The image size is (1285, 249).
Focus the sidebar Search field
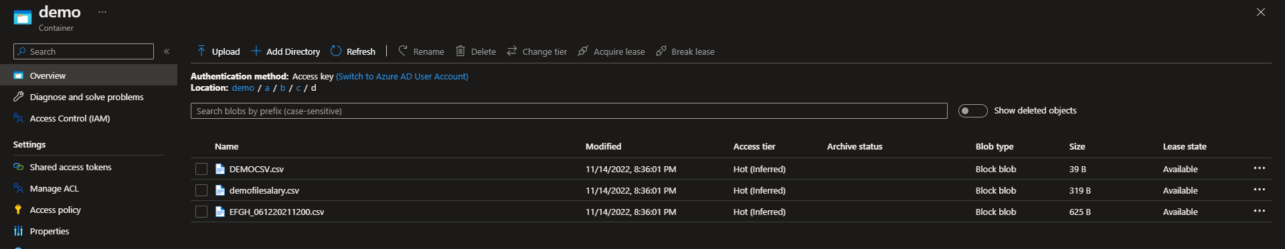click(x=84, y=51)
